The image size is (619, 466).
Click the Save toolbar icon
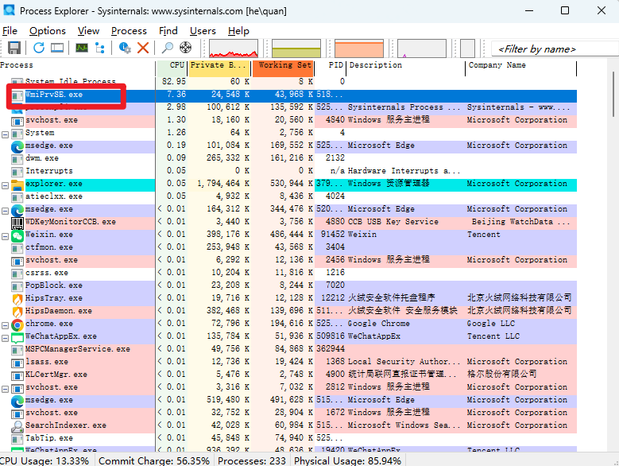pos(14,49)
